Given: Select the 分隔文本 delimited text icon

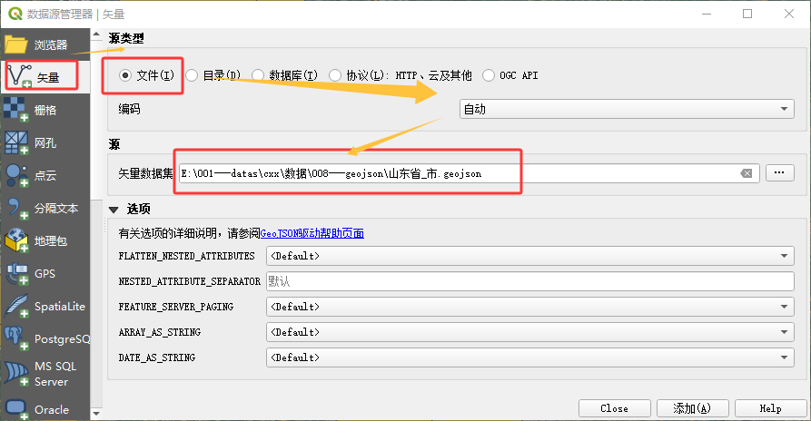Looking at the screenshot, I should (16, 208).
